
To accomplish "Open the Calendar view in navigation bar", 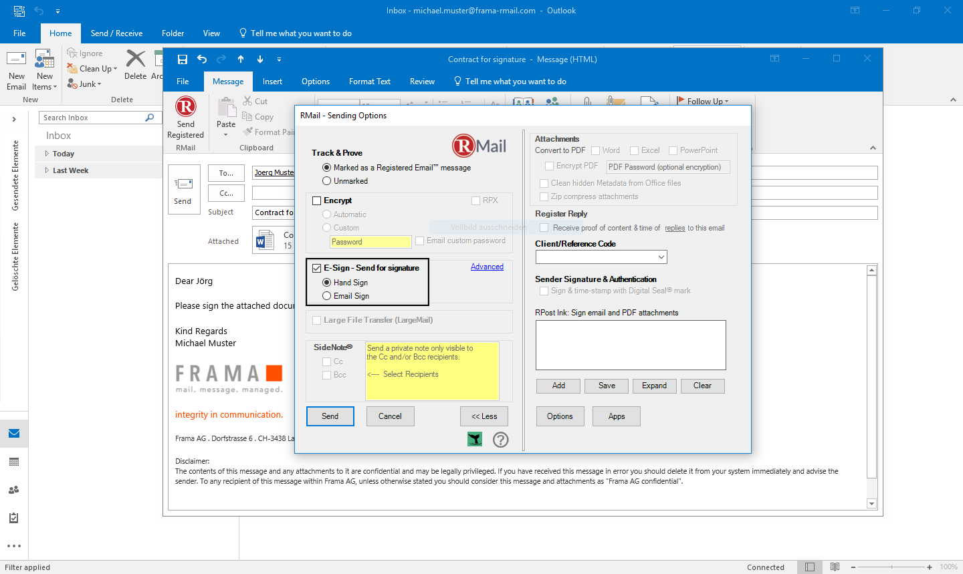I will point(14,462).
